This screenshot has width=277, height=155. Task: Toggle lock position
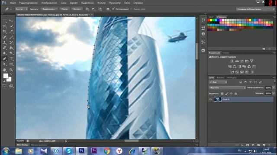point(231,93)
